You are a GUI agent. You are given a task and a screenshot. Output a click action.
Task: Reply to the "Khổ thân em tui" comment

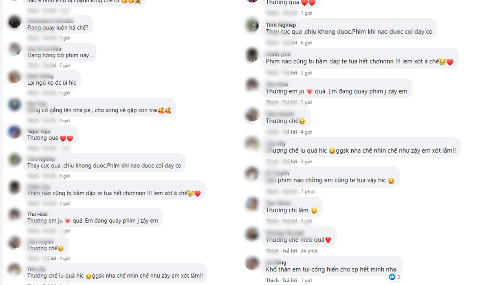point(290,281)
